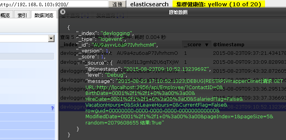Click the blue question mark help link
This screenshot has width=286, height=140.
click(x=52, y=108)
